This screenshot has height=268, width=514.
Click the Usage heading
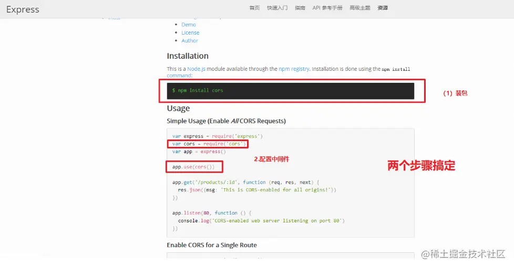tap(178, 109)
